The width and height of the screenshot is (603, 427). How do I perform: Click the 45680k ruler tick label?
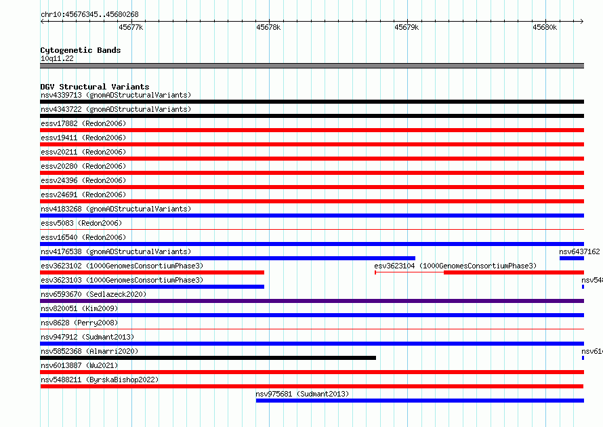(x=545, y=27)
